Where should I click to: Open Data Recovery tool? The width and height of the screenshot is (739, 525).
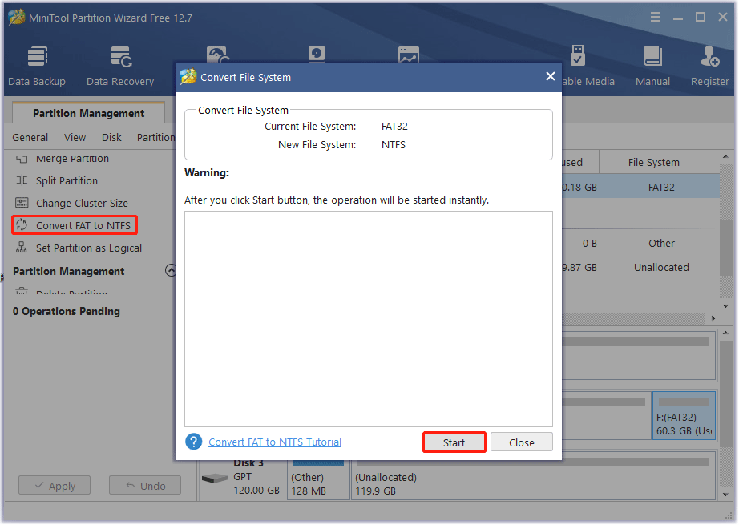120,66
